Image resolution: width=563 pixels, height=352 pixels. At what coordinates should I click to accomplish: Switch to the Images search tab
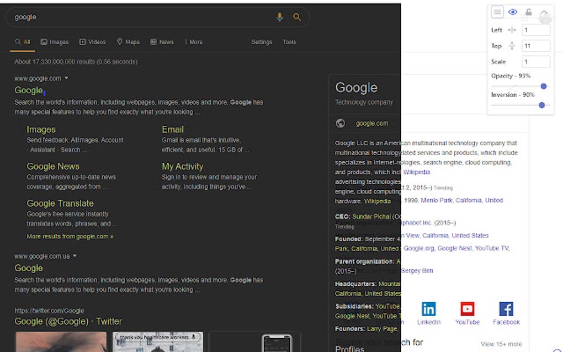[x=55, y=42]
